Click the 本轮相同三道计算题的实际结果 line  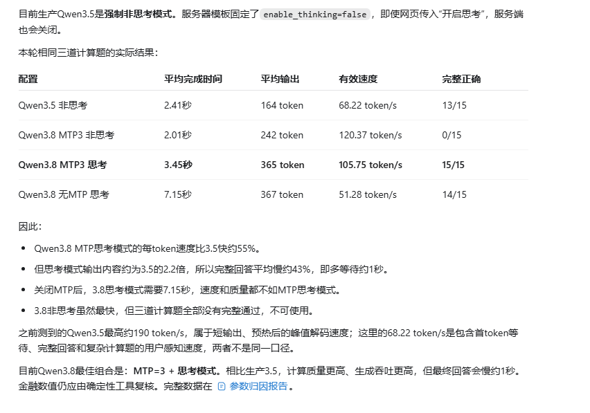point(88,53)
